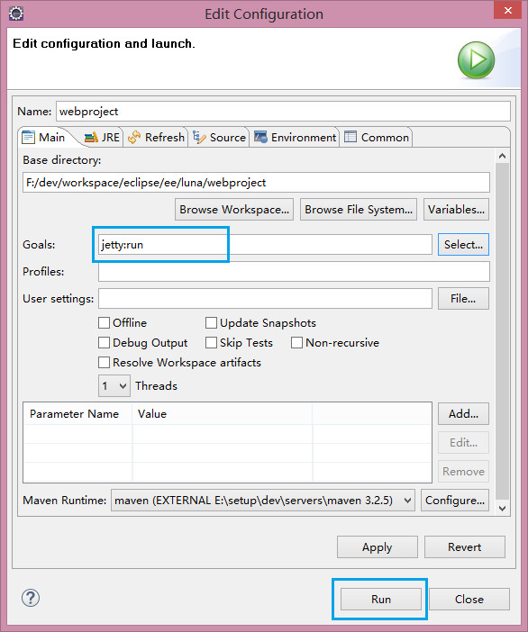Check the Skip Tests option
Screen dimensions: 528x632
coord(211,343)
